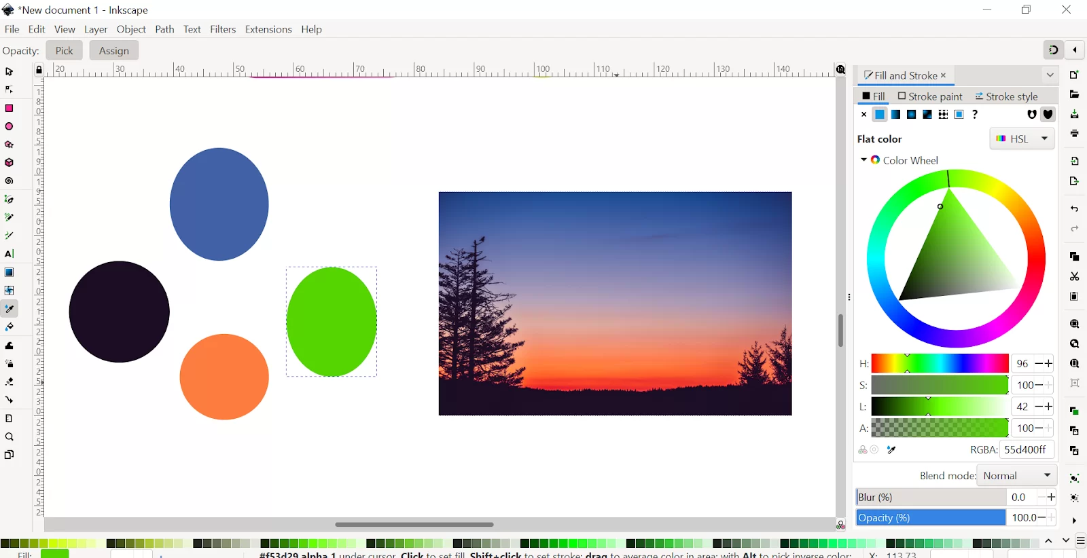Select the Text tool
The image size is (1087, 558).
pyautogui.click(x=10, y=254)
